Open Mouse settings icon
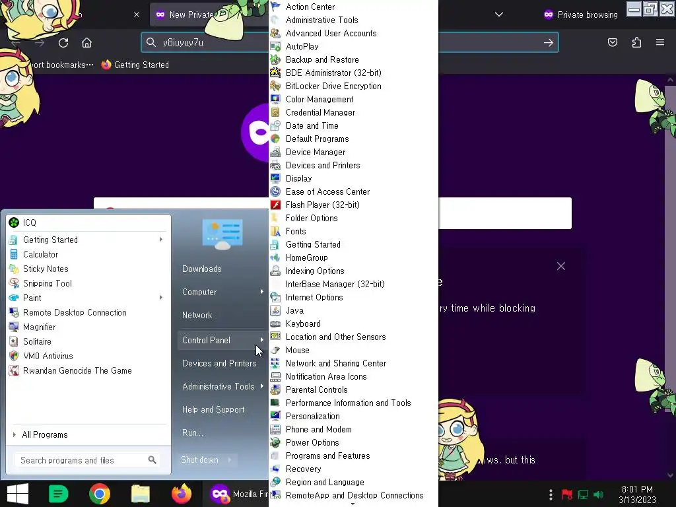The width and height of the screenshot is (676, 507). (x=275, y=350)
